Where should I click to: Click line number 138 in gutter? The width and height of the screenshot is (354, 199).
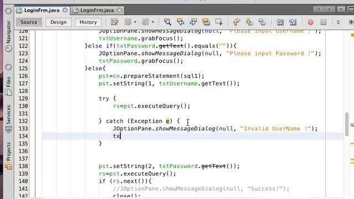click(23, 166)
